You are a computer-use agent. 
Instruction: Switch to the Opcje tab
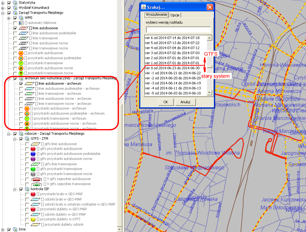(x=175, y=15)
